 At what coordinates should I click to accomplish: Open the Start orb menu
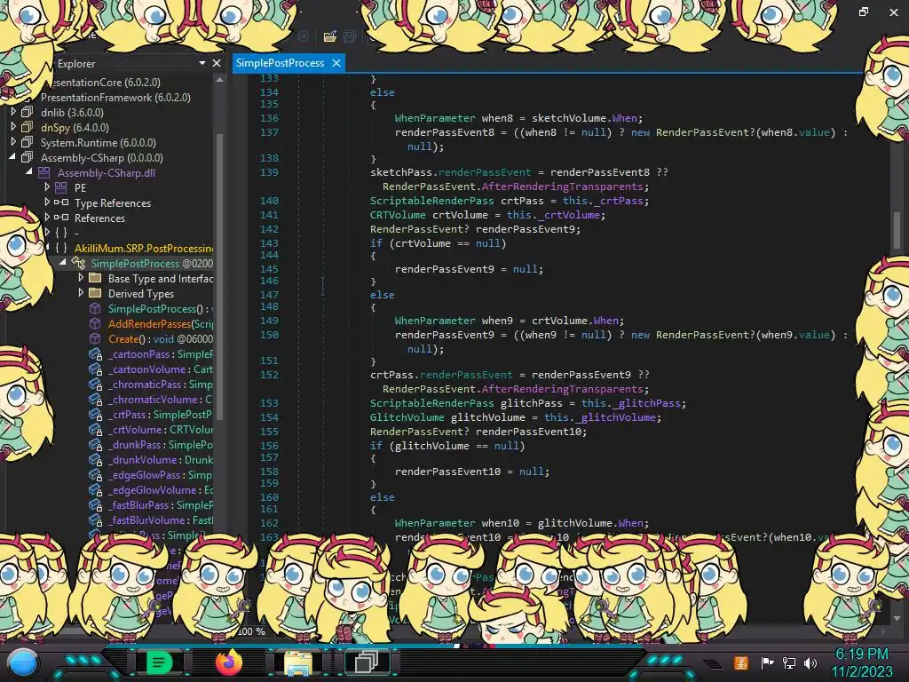[23, 662]
